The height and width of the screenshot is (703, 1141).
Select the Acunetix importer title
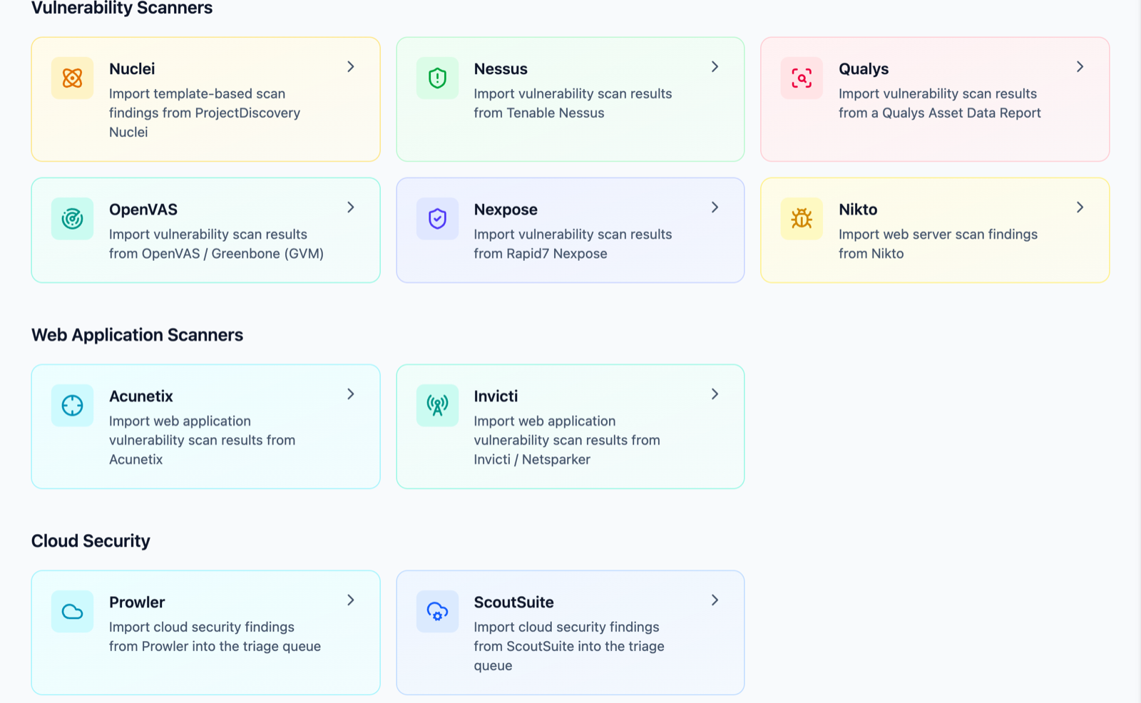coord(141,396)
